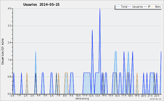Click the 18 h x-axis label

(131, 96)
